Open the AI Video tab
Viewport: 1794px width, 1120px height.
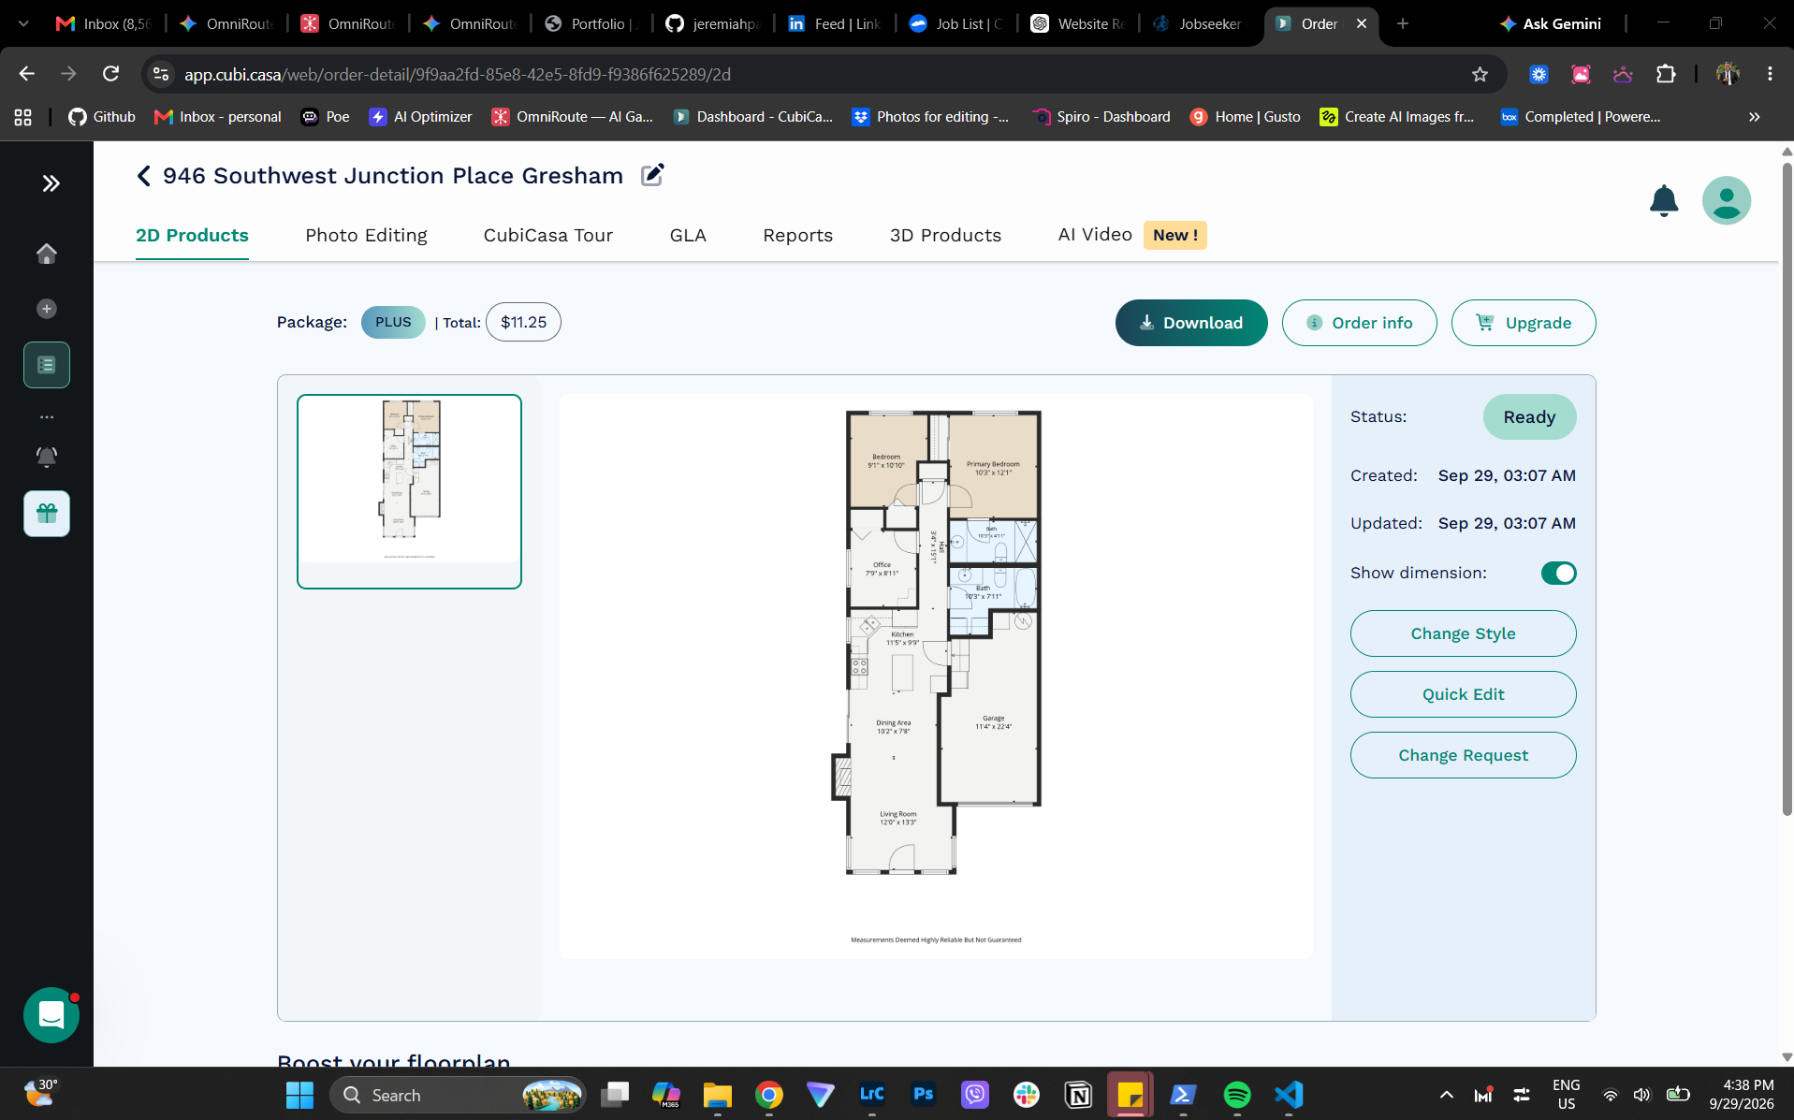click(x=1095, y=235)
